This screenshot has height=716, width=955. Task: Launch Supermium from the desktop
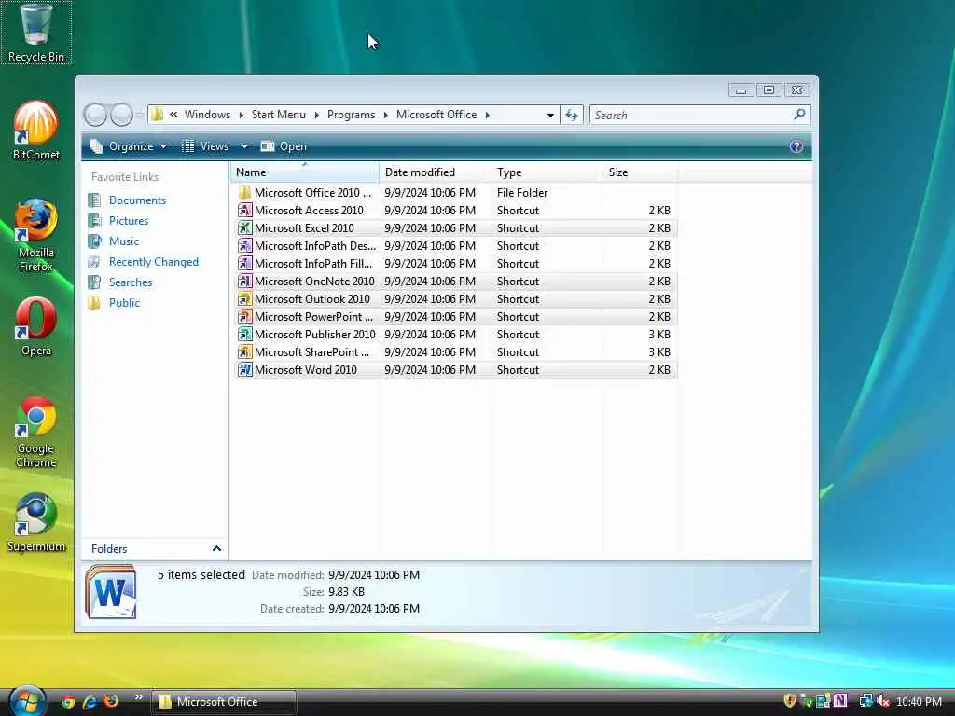[x=36, y=523]
